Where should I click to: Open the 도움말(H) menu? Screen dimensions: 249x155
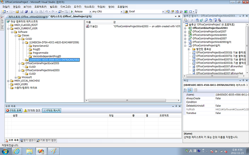point(122,7)
